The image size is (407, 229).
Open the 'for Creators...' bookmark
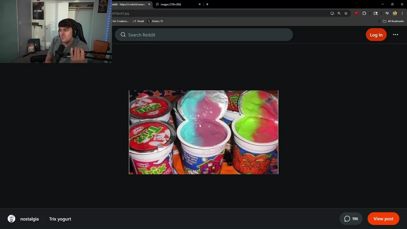[x=120, y=21]
